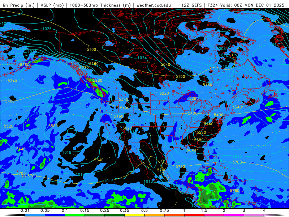
Task: Click the '1022' pressure label over the Atlantic
Action: pyautogui.click(x=247, y=149)
